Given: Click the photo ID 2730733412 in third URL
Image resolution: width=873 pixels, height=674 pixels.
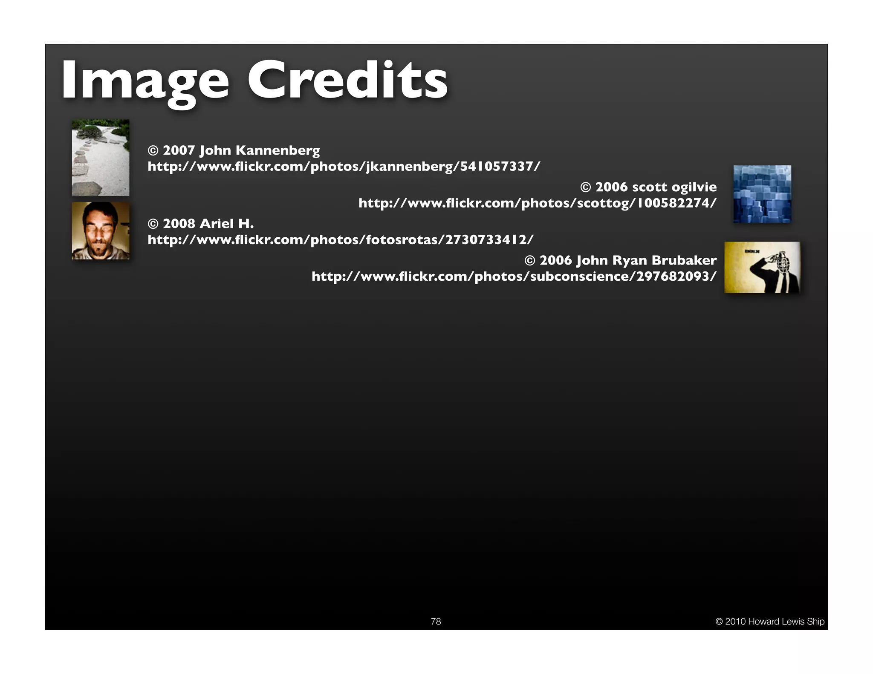Looking at the screenshot, I should coord(486,239).
